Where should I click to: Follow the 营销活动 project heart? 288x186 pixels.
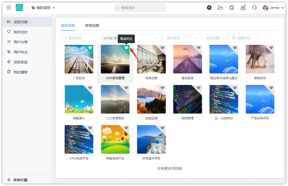tap(271, 48)
